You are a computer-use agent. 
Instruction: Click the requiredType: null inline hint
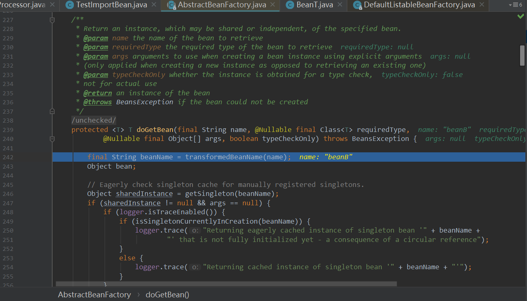pos(376,47)
